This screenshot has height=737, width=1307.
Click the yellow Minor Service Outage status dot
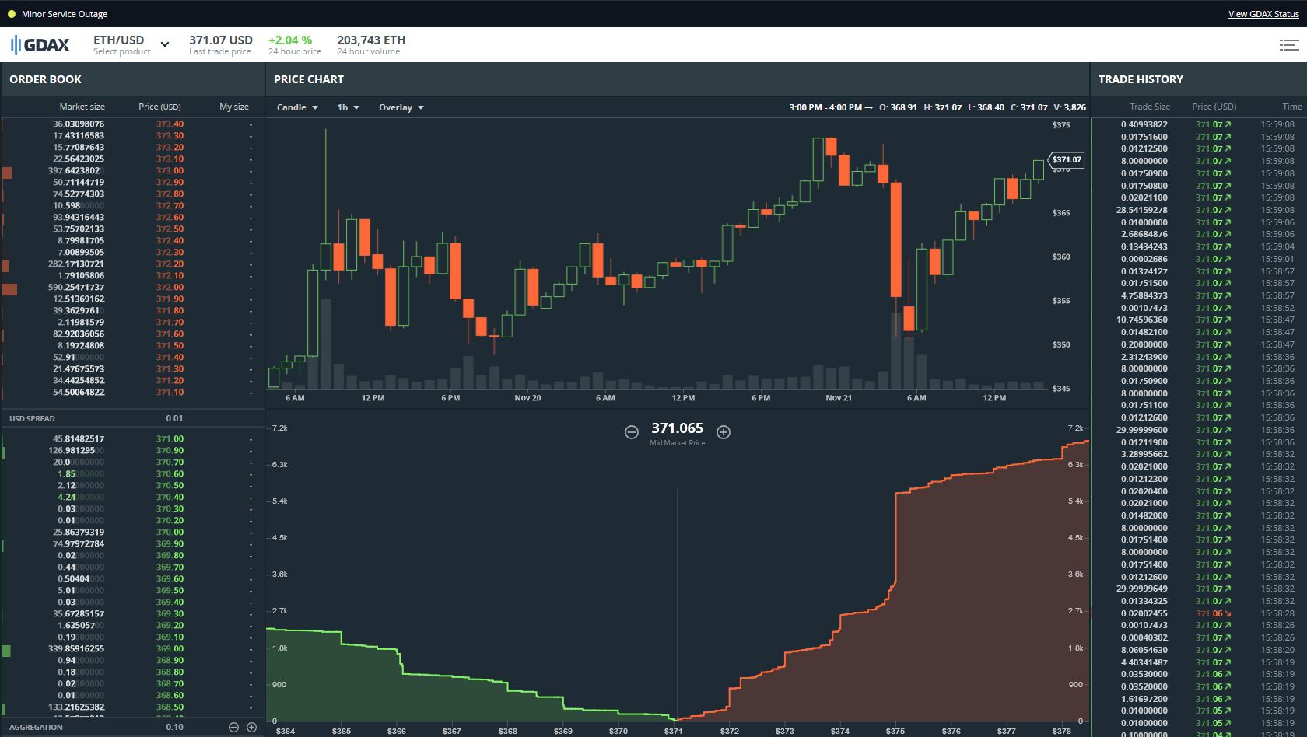pos(11,14)
